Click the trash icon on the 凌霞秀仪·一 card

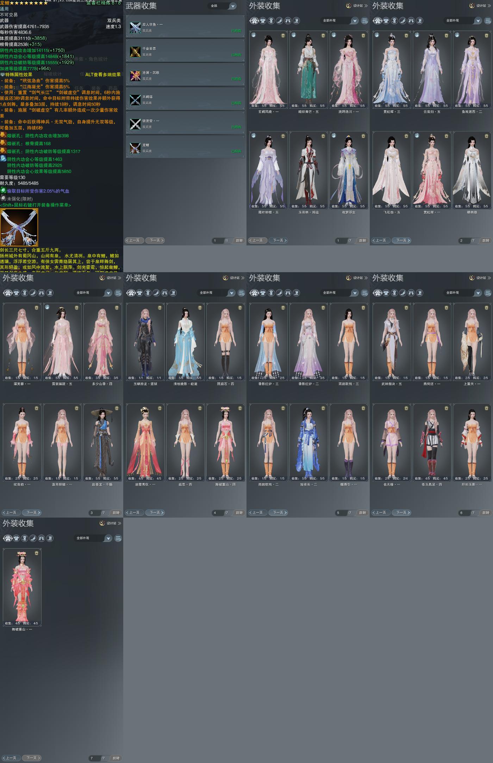click(x=160, y=408)
